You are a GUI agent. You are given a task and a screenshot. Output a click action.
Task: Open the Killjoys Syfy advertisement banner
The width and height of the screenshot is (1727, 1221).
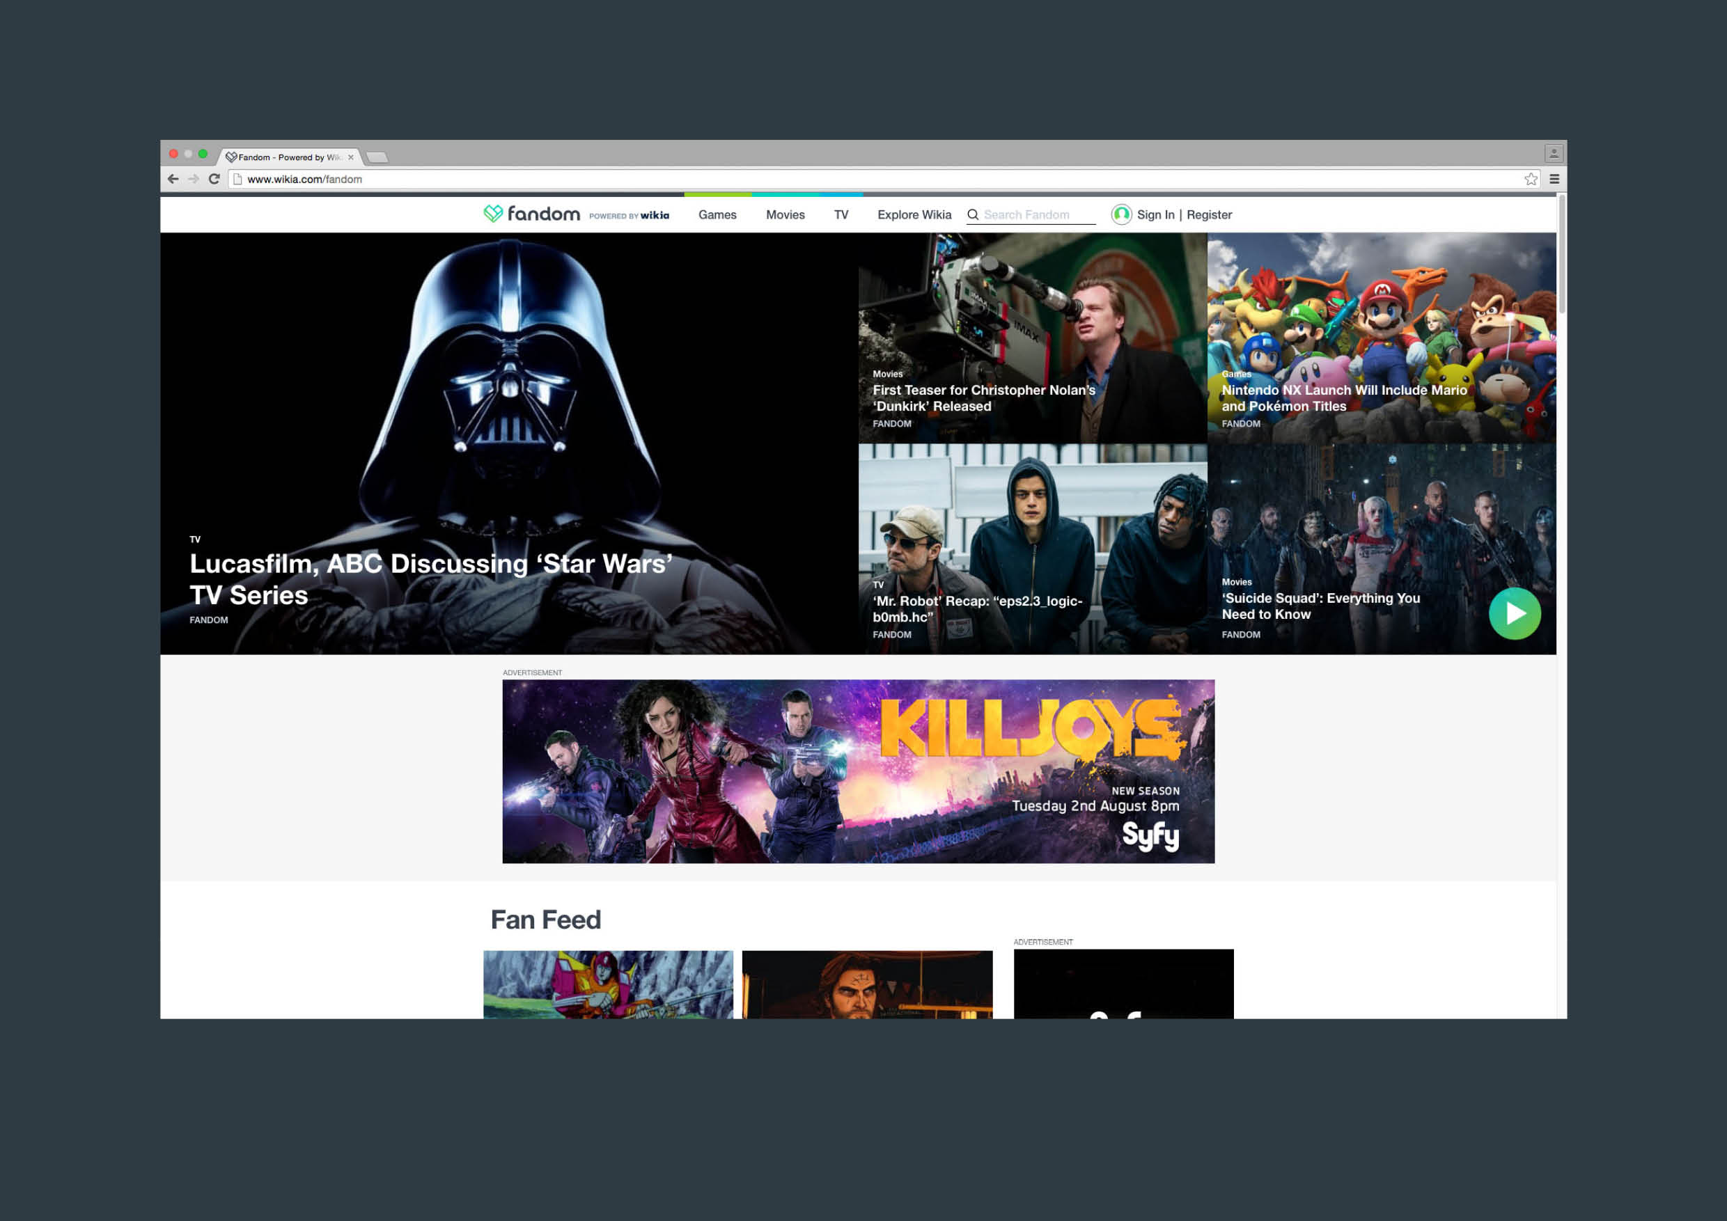click(857, 771)
